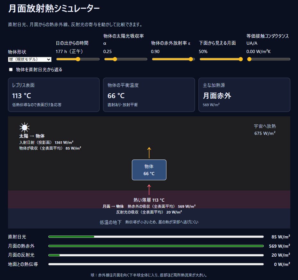Click the 直射あり·放射平衡 caption
The height and width of the screenshot is (280, 298).
(123, 105)
